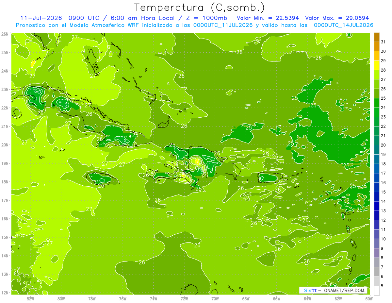
Task: Click the title 'Temperatura (C,somb.)'
Action: [x=199, y=8]
